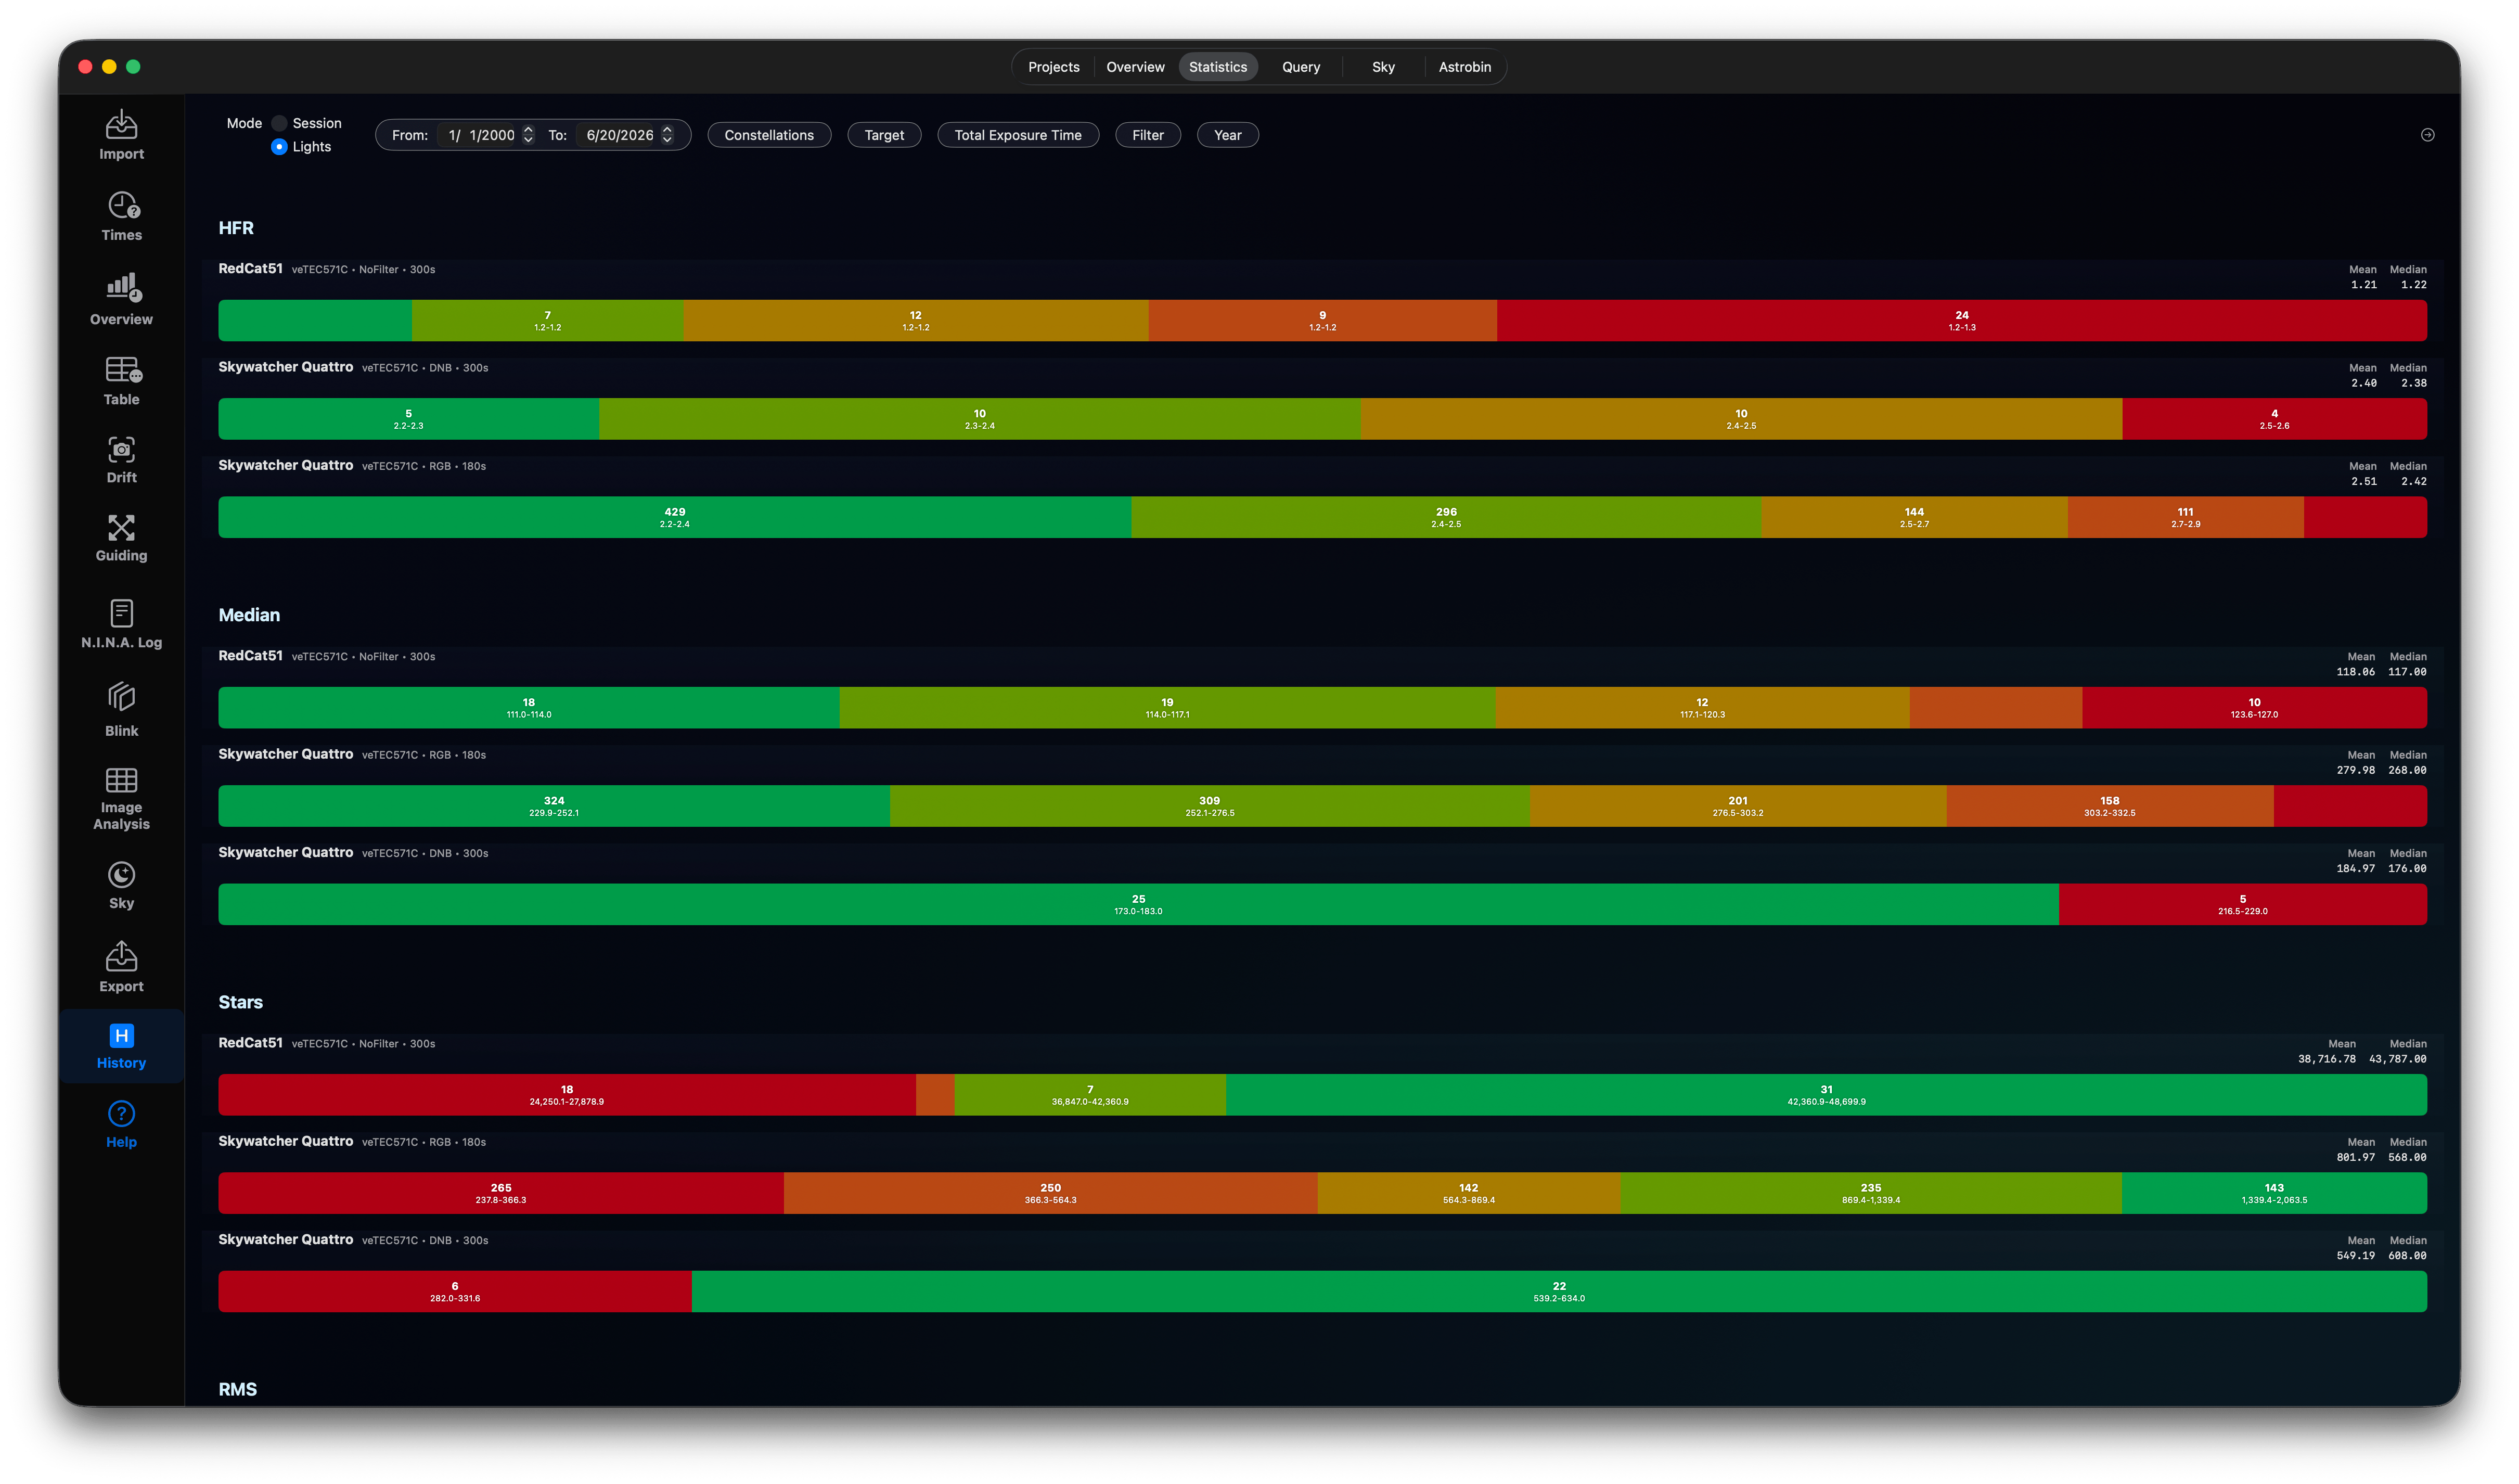This screenshot has width=2519, height=1484.
Task: Click Stars Quattro RGB segment 265
Action: [x=501, y=1193]
